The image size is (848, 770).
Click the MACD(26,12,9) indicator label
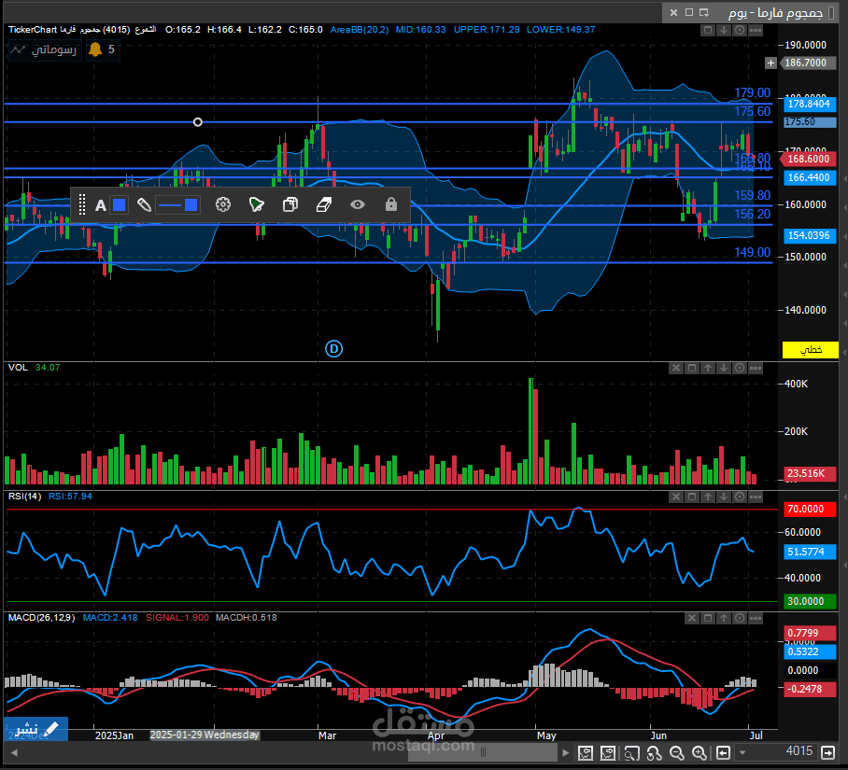(42, 617)
